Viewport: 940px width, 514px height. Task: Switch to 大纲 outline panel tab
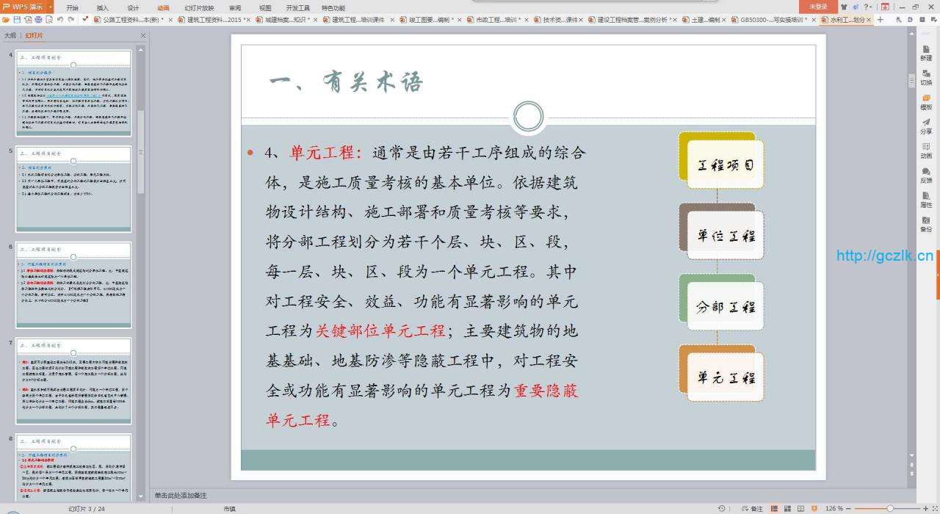click(10, 35)
